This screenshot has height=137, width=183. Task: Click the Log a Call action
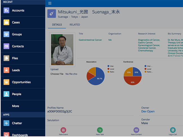(x=173, y=131)
